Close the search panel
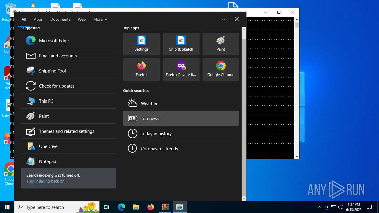The height and width of the screenshot is (213, 379). tap(237, 19)
